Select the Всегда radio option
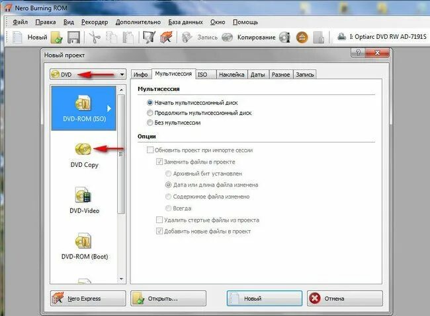The height and width of the screenshot is (316, 430). pyautogui.click(x=169, y=208)
